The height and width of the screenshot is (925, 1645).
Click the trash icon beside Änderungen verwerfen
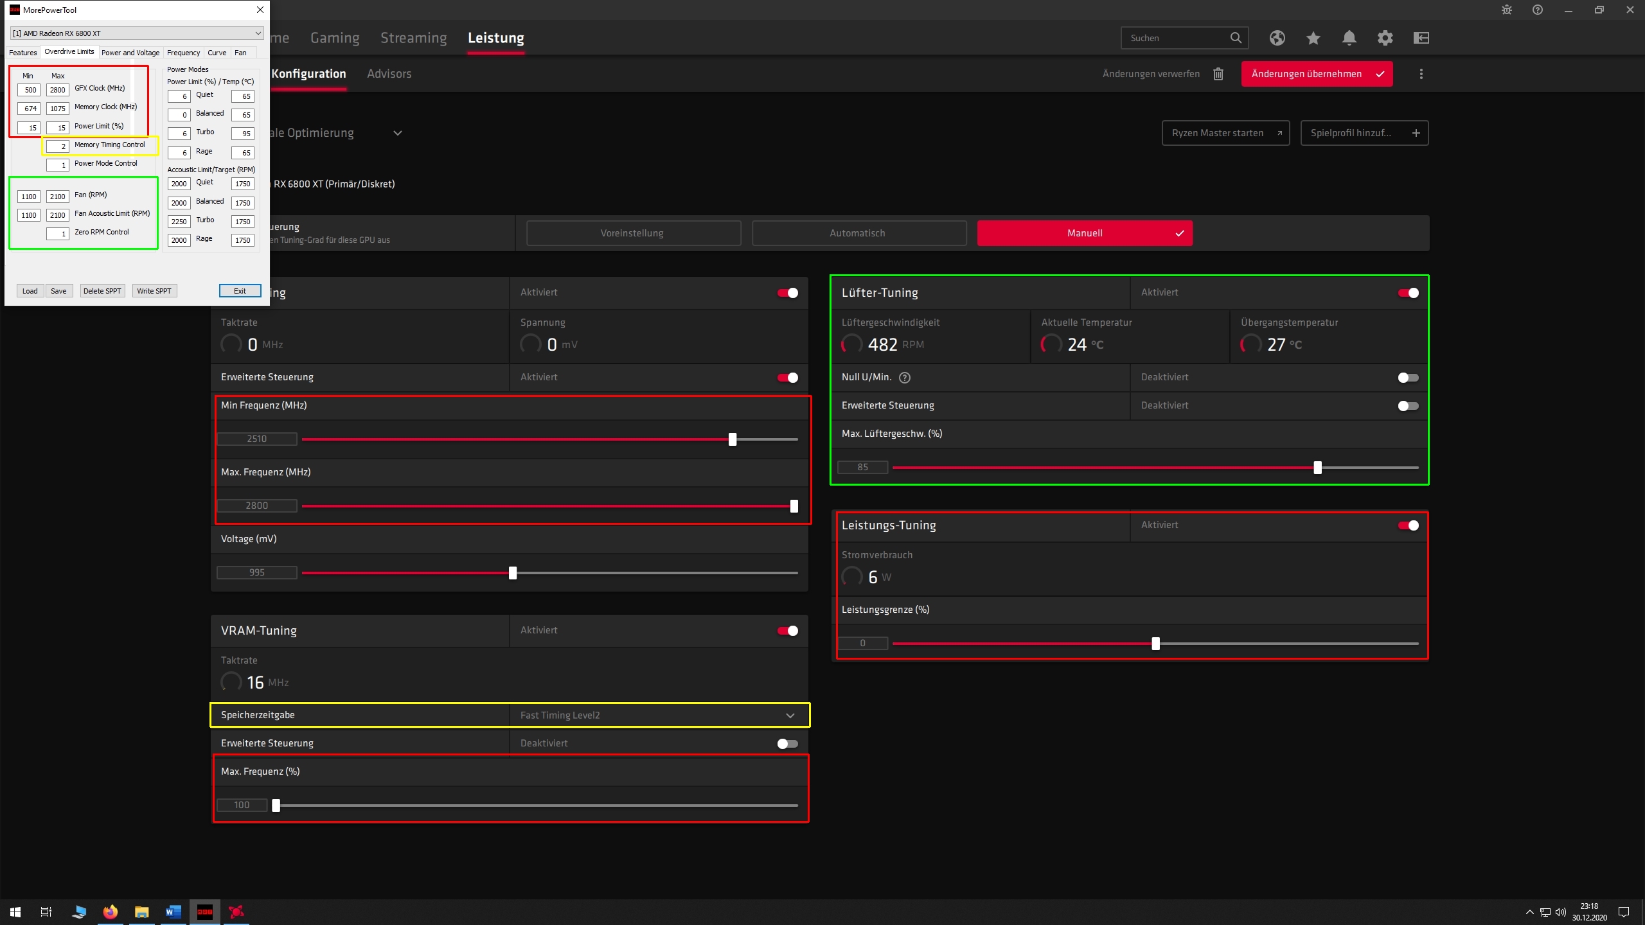tap(1218, 74)
